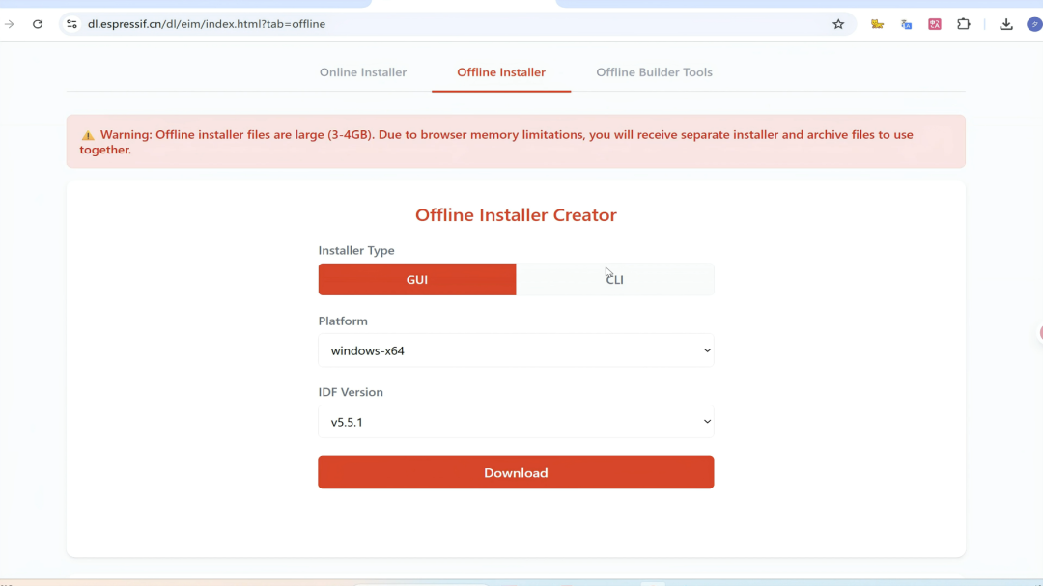
Task: Switch to the Online Installer tab
Action: pos(363,72)
